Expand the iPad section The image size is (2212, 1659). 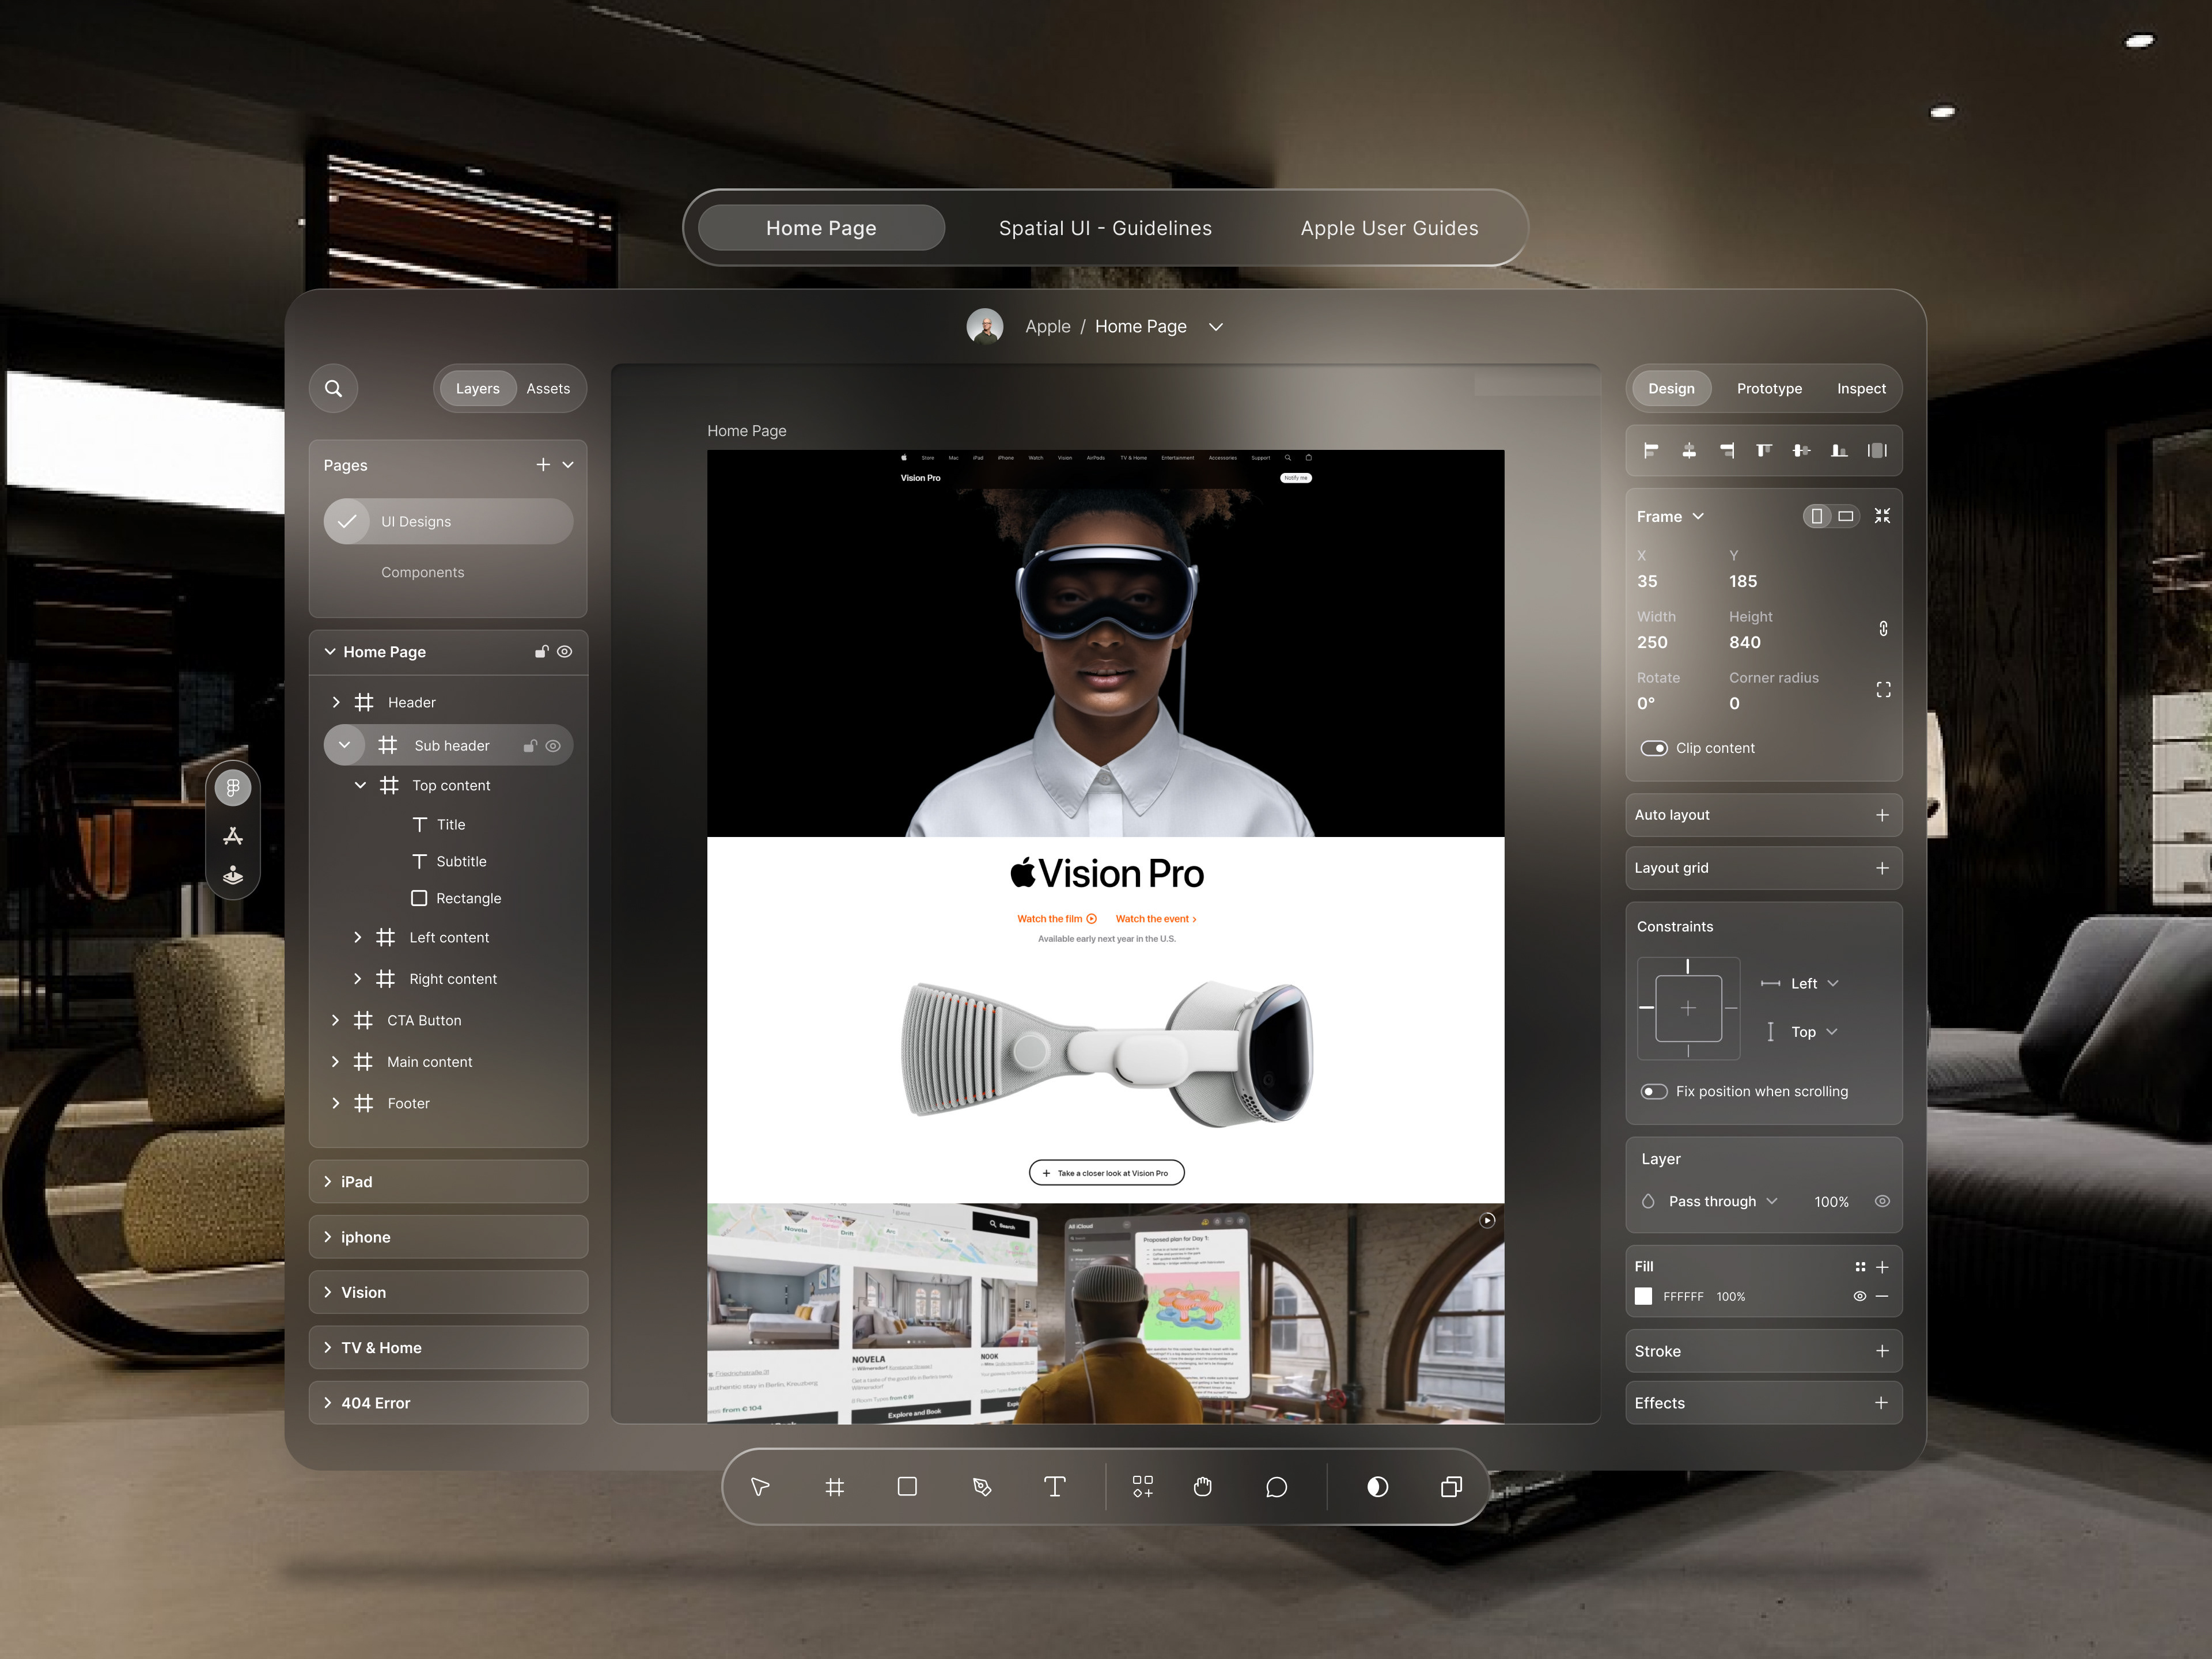327,1182
